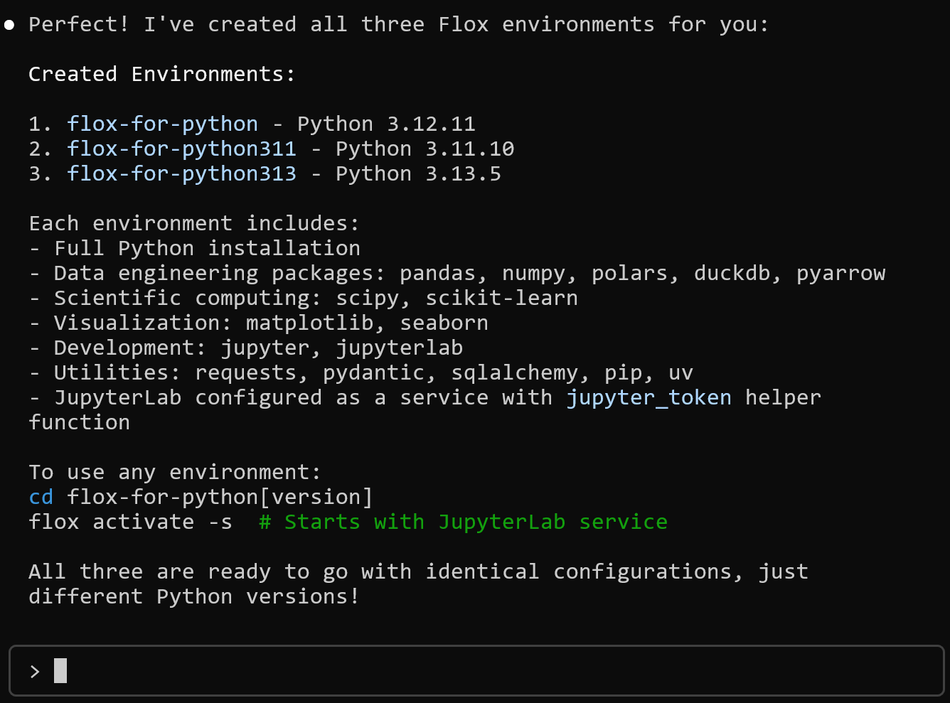Click the white bullet before "Perfect!"
The width and height of the screenshot is (950, 703).
point(9,25)
